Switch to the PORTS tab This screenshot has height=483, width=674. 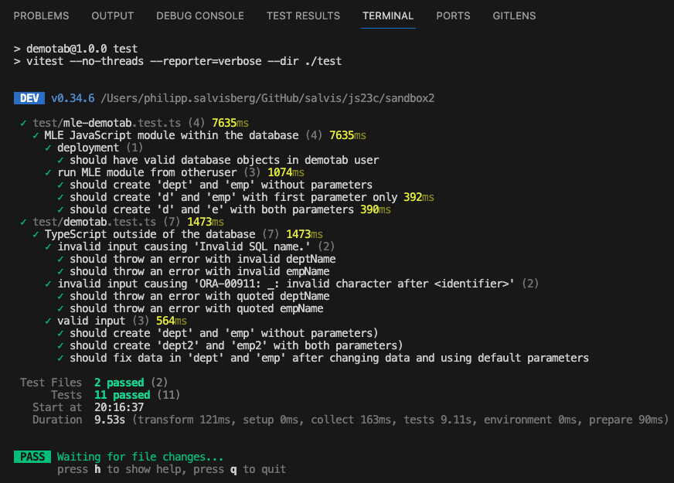[x=453, y=16]
